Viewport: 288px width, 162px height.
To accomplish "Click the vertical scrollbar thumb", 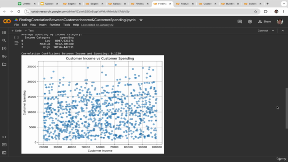I will click(287, 108).
